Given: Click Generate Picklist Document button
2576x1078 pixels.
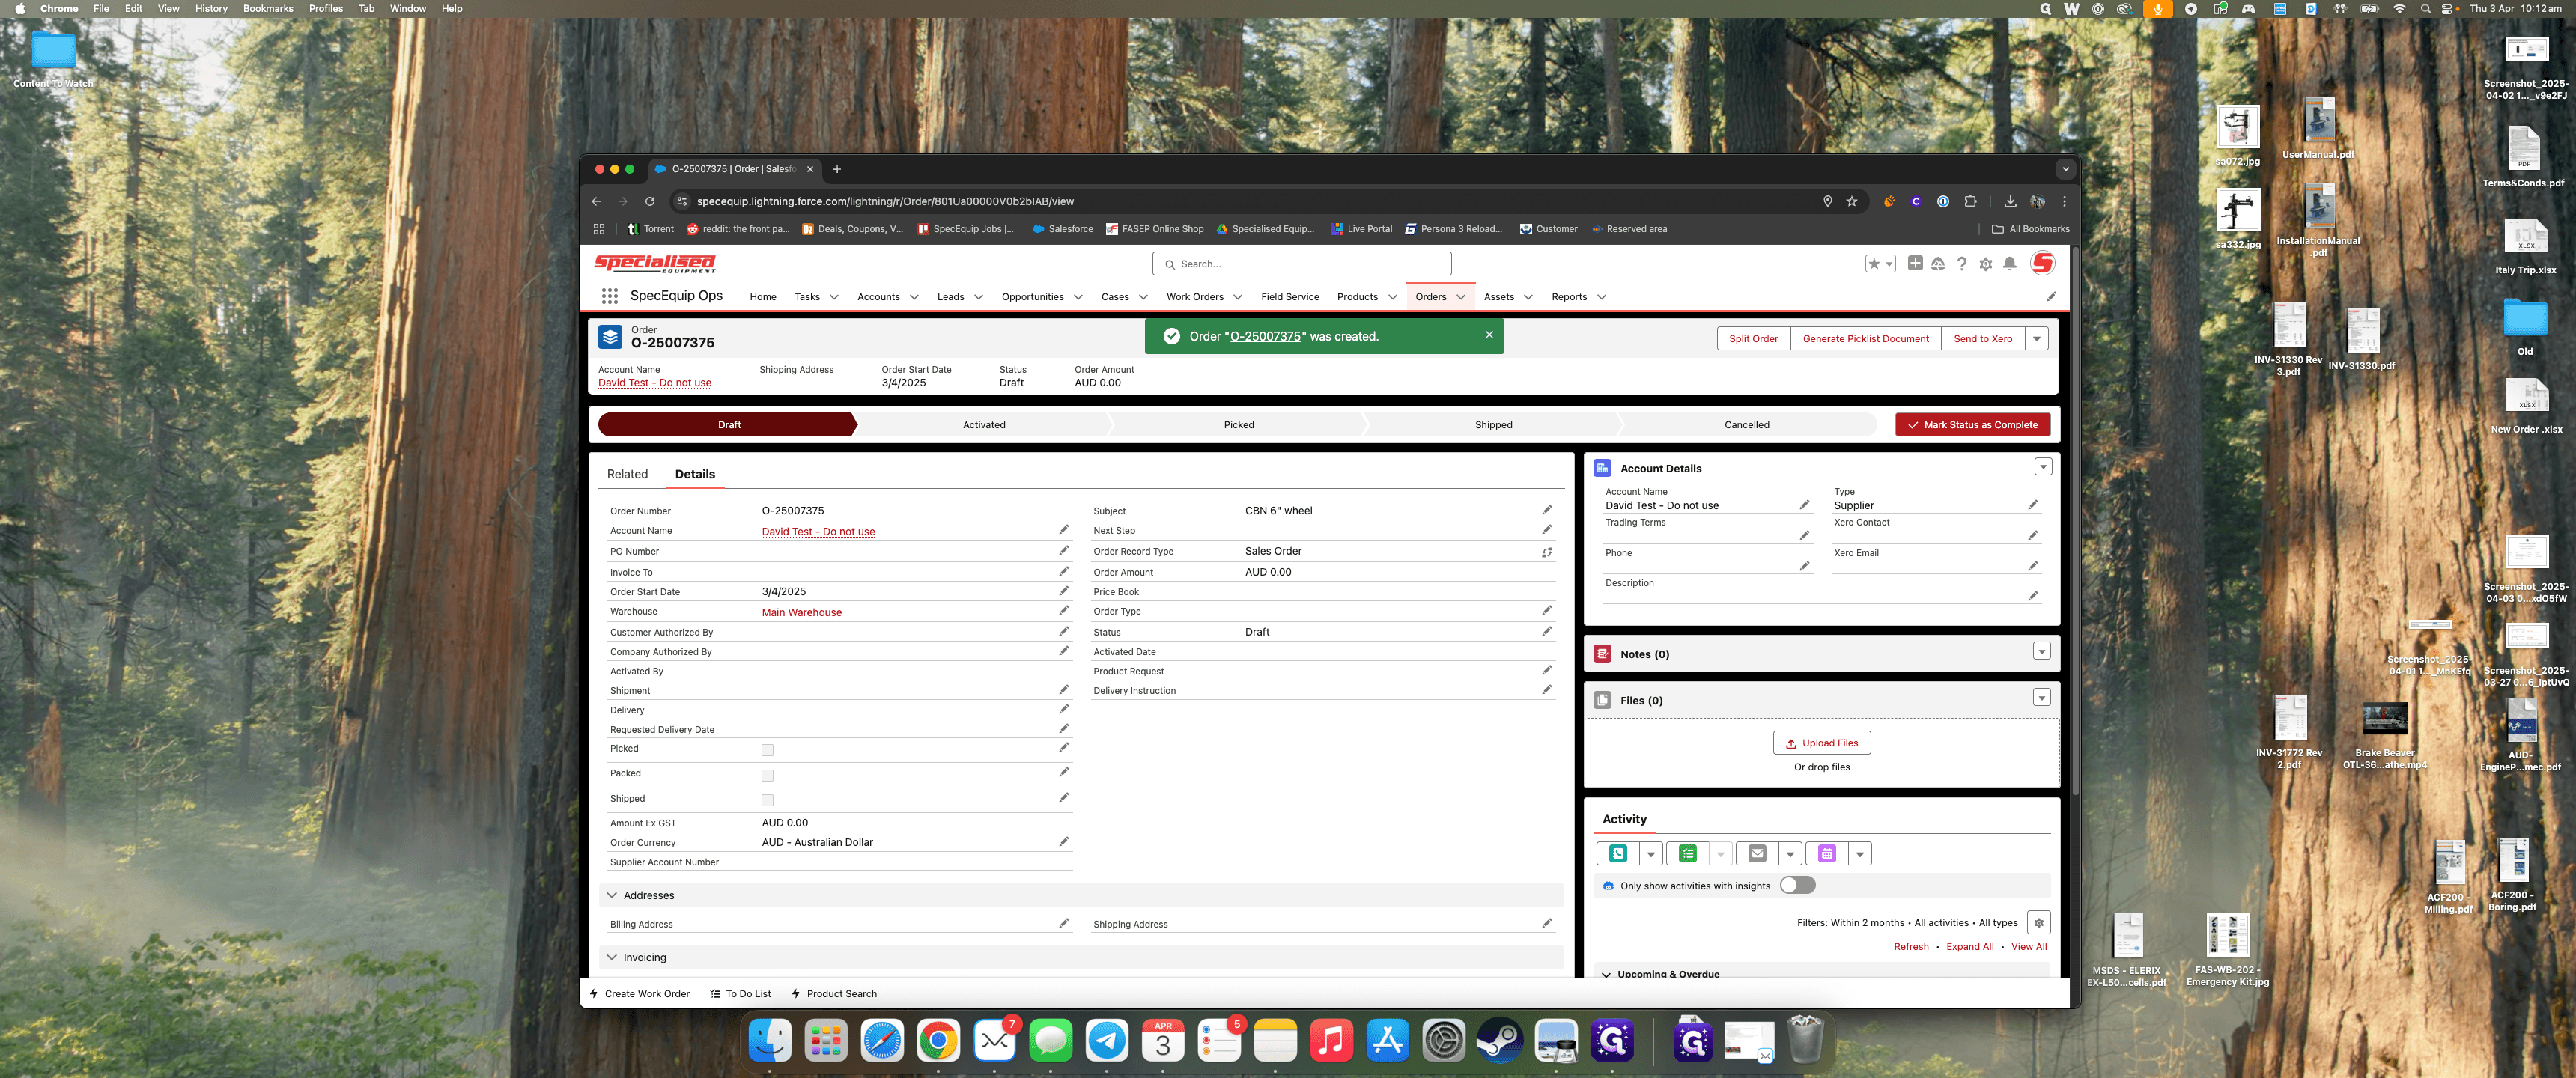Looking at the screenshot, I should pyautogui.click(x=1865, y=338).
